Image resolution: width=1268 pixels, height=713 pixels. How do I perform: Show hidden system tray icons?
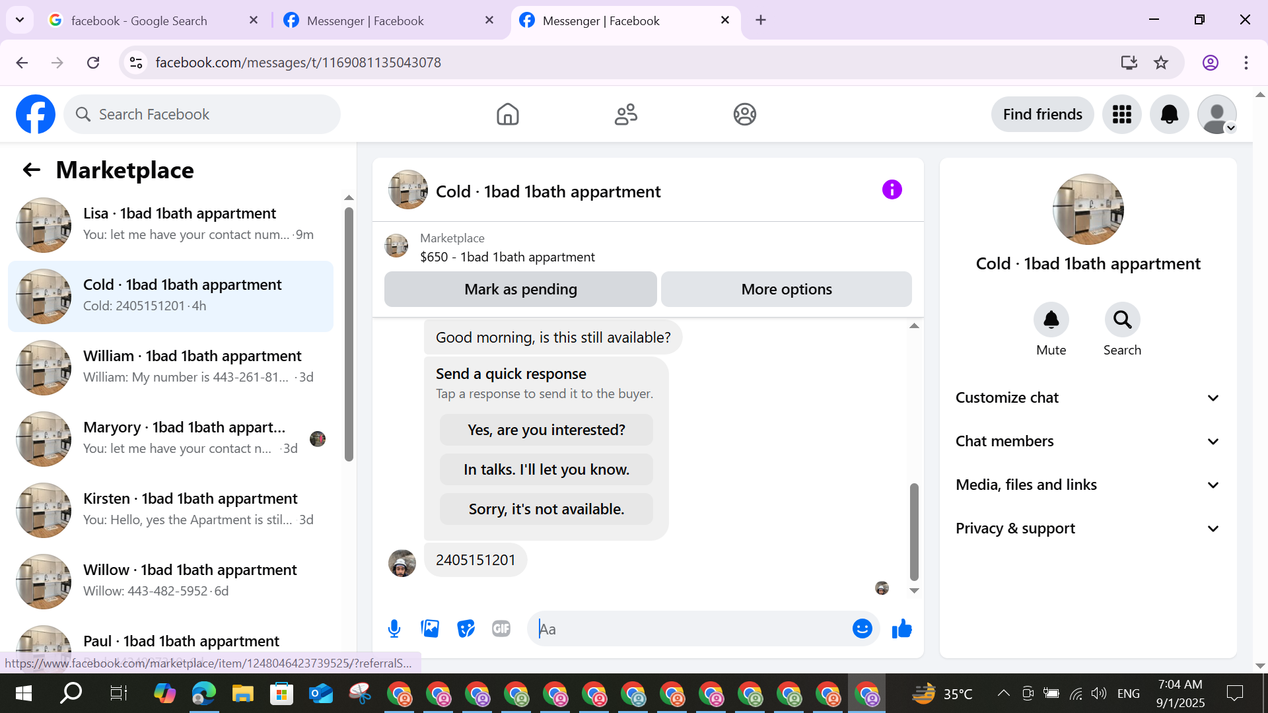[1003, 693]
